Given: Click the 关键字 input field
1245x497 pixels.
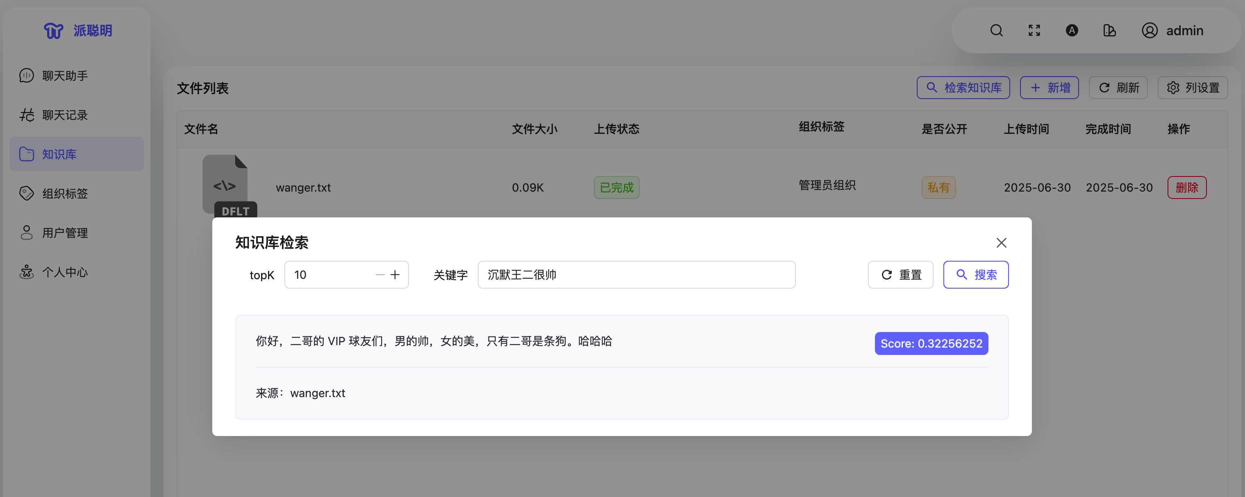Looking at the screenshot, I should coord(636,275).
